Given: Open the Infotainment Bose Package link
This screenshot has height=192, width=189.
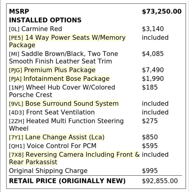Looking at the screenshot, I should (x=59, y=79).
